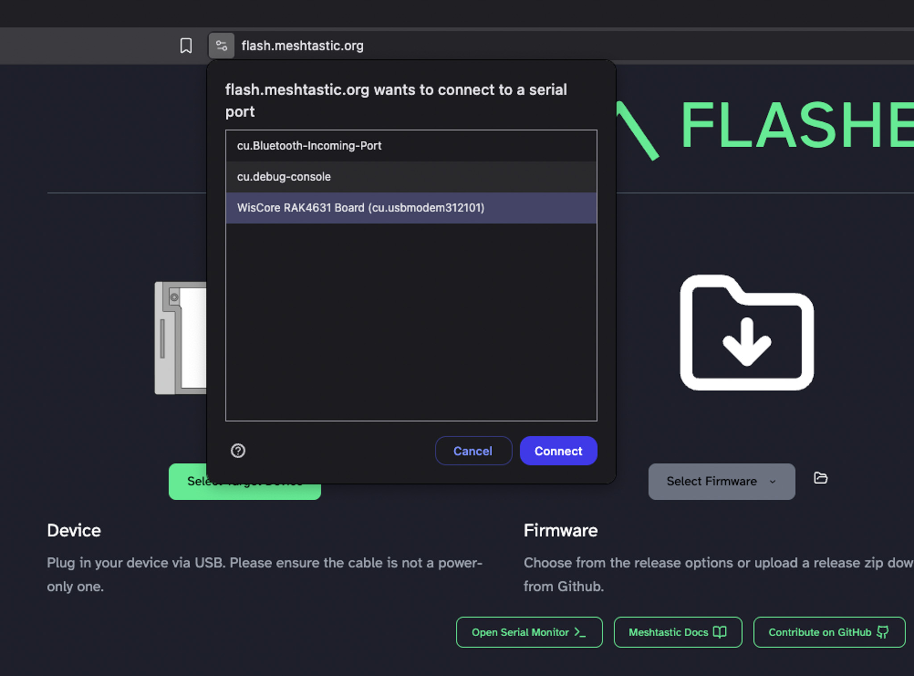This screenshot has width=914, height=676.
Task: Click the bookmark icon in address bar
Action: tap(186, 46)
